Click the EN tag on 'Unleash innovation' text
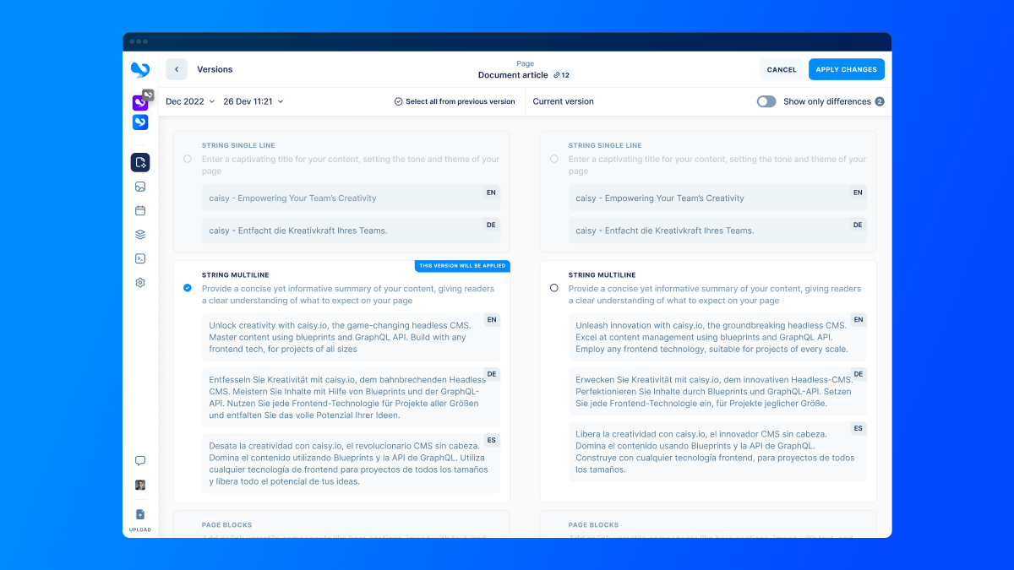1014x570 pixels. tap(858, 320)
